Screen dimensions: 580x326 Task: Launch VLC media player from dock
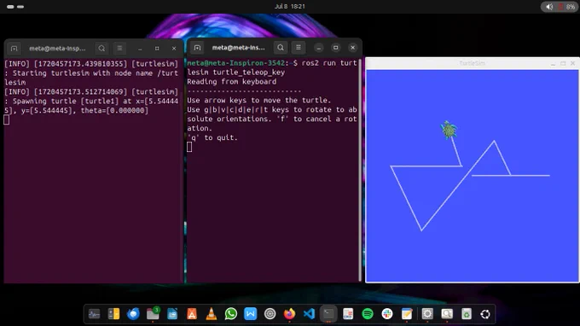coord(212,314)
